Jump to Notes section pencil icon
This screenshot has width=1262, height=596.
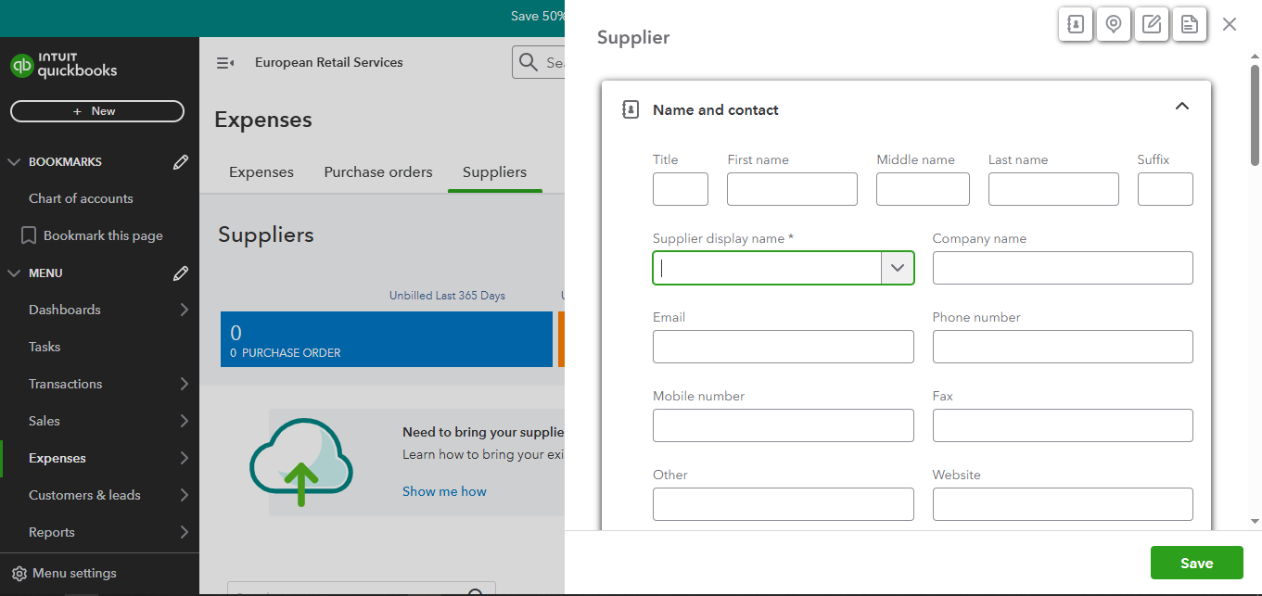coord(1152,25)
